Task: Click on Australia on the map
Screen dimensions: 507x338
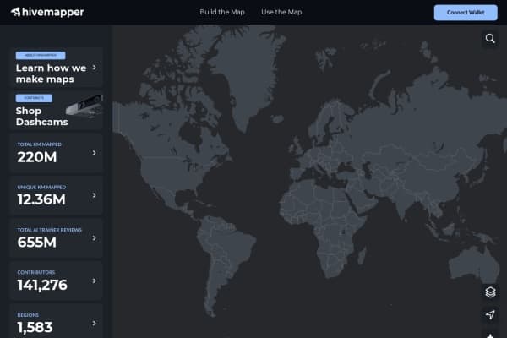Action: 475,264
